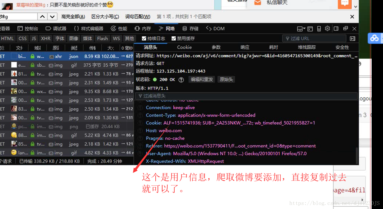
Task: Show the 响应 response tab
Action: 245,47
